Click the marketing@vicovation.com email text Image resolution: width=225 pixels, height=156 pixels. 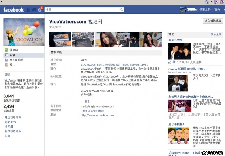(x=97, y=106)
